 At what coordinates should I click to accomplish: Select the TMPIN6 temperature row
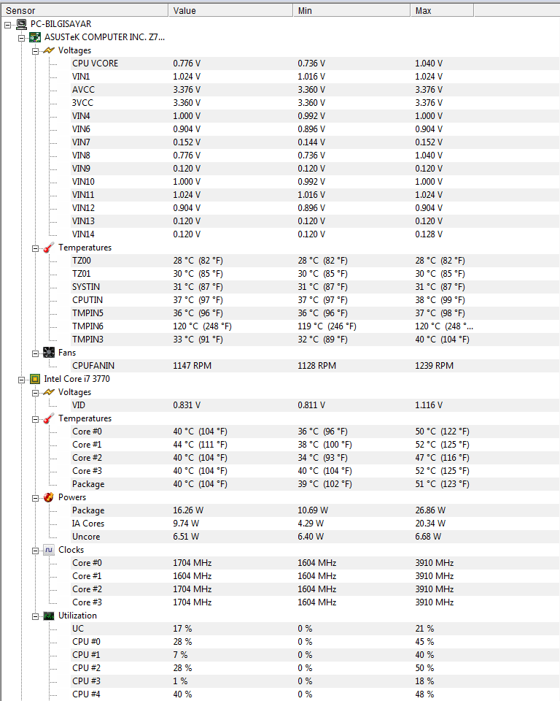click(87, 326)
